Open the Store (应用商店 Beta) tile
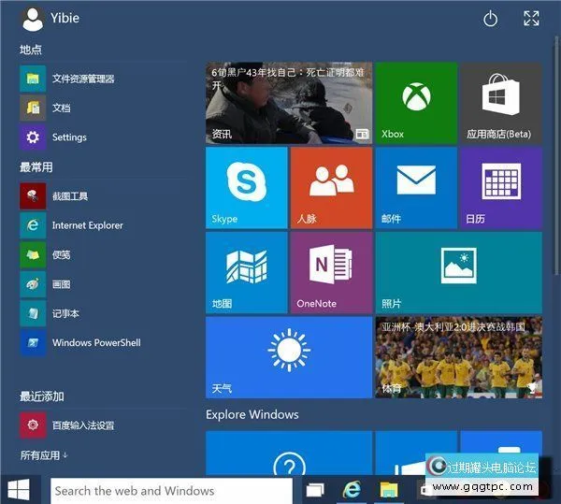 tap(500, 103)
